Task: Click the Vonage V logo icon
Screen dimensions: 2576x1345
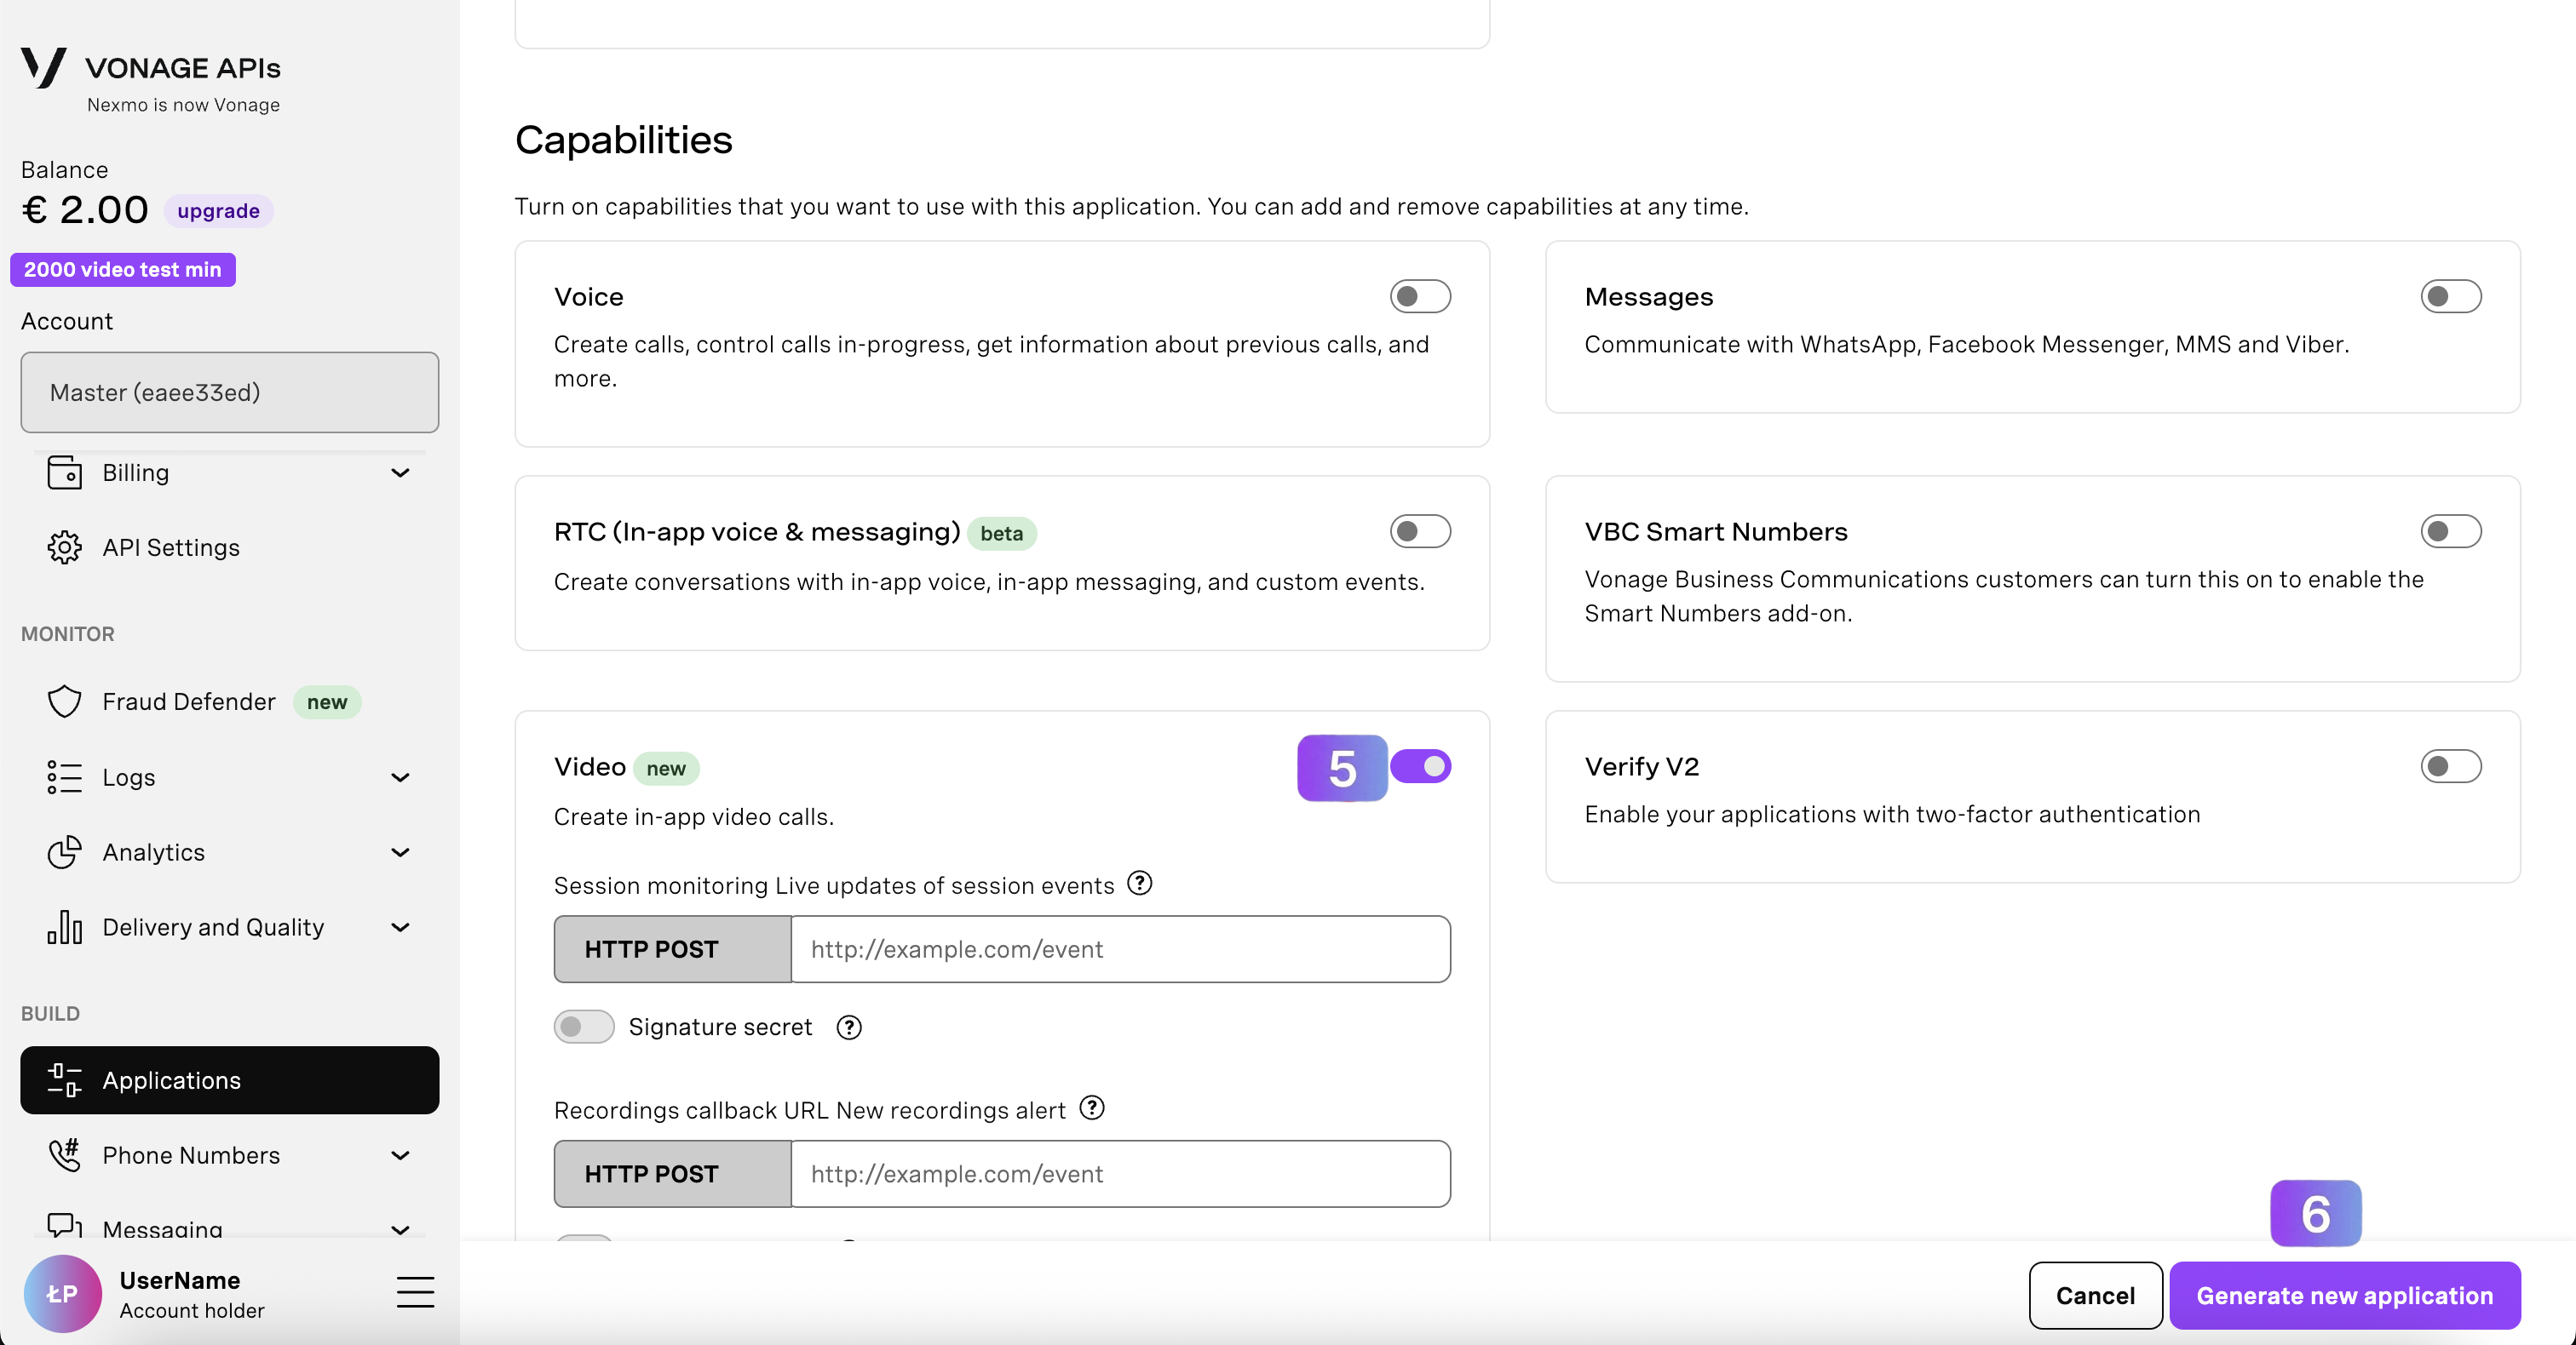Action: [x=44, y=68]
